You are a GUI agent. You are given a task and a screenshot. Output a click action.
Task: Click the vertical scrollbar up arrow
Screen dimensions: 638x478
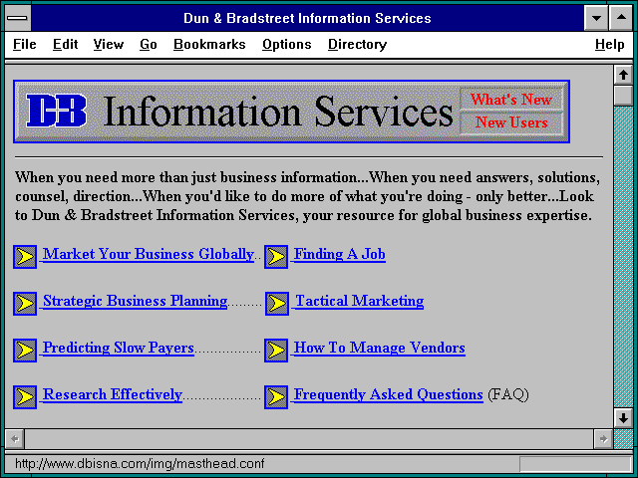tap(623, 75)
